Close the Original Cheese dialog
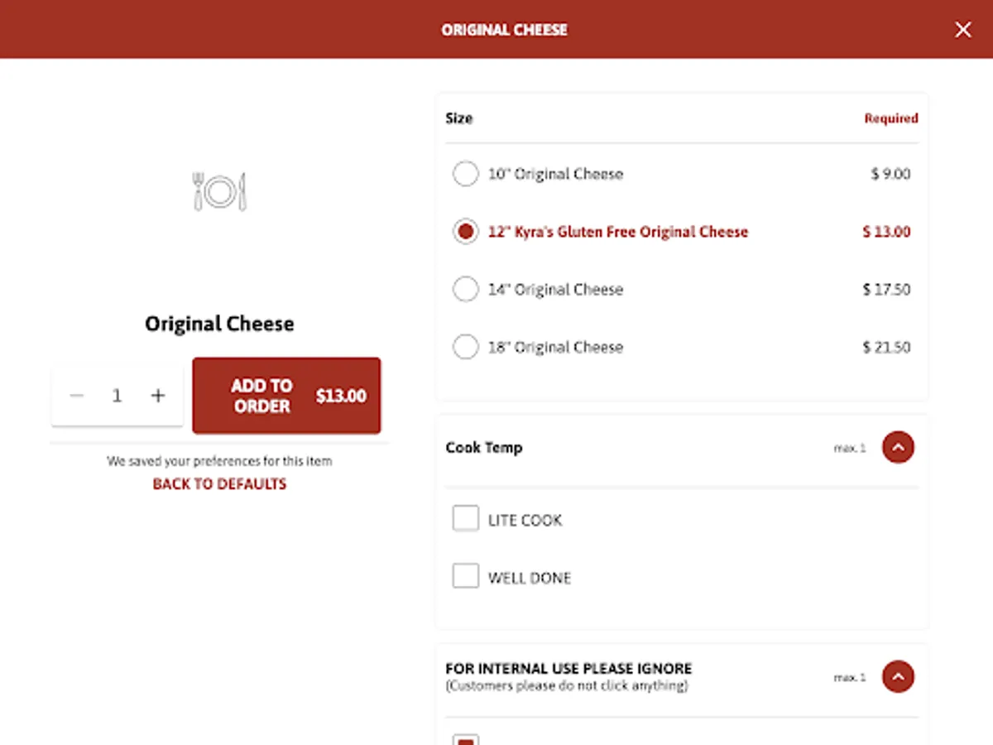This screenshot has height=745, width=993. coord(963,30)
